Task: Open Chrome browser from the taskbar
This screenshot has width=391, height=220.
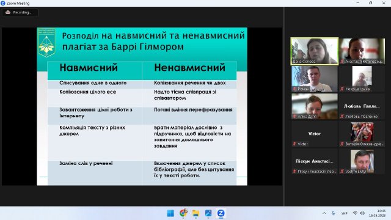Action: pyautogui.click(x=183, y=213)
